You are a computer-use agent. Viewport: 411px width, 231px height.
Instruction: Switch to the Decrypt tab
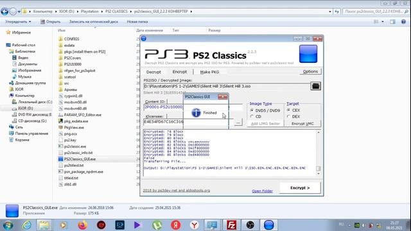[x=153, y=72]
